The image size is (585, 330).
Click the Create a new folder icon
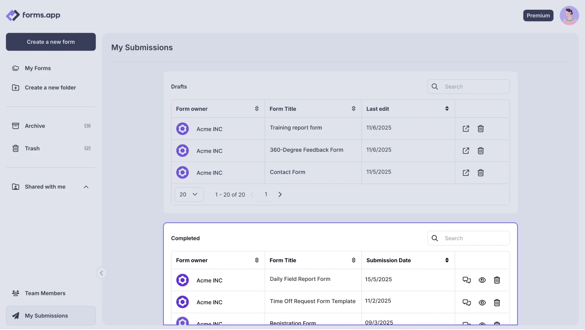(x=15, y=87)
